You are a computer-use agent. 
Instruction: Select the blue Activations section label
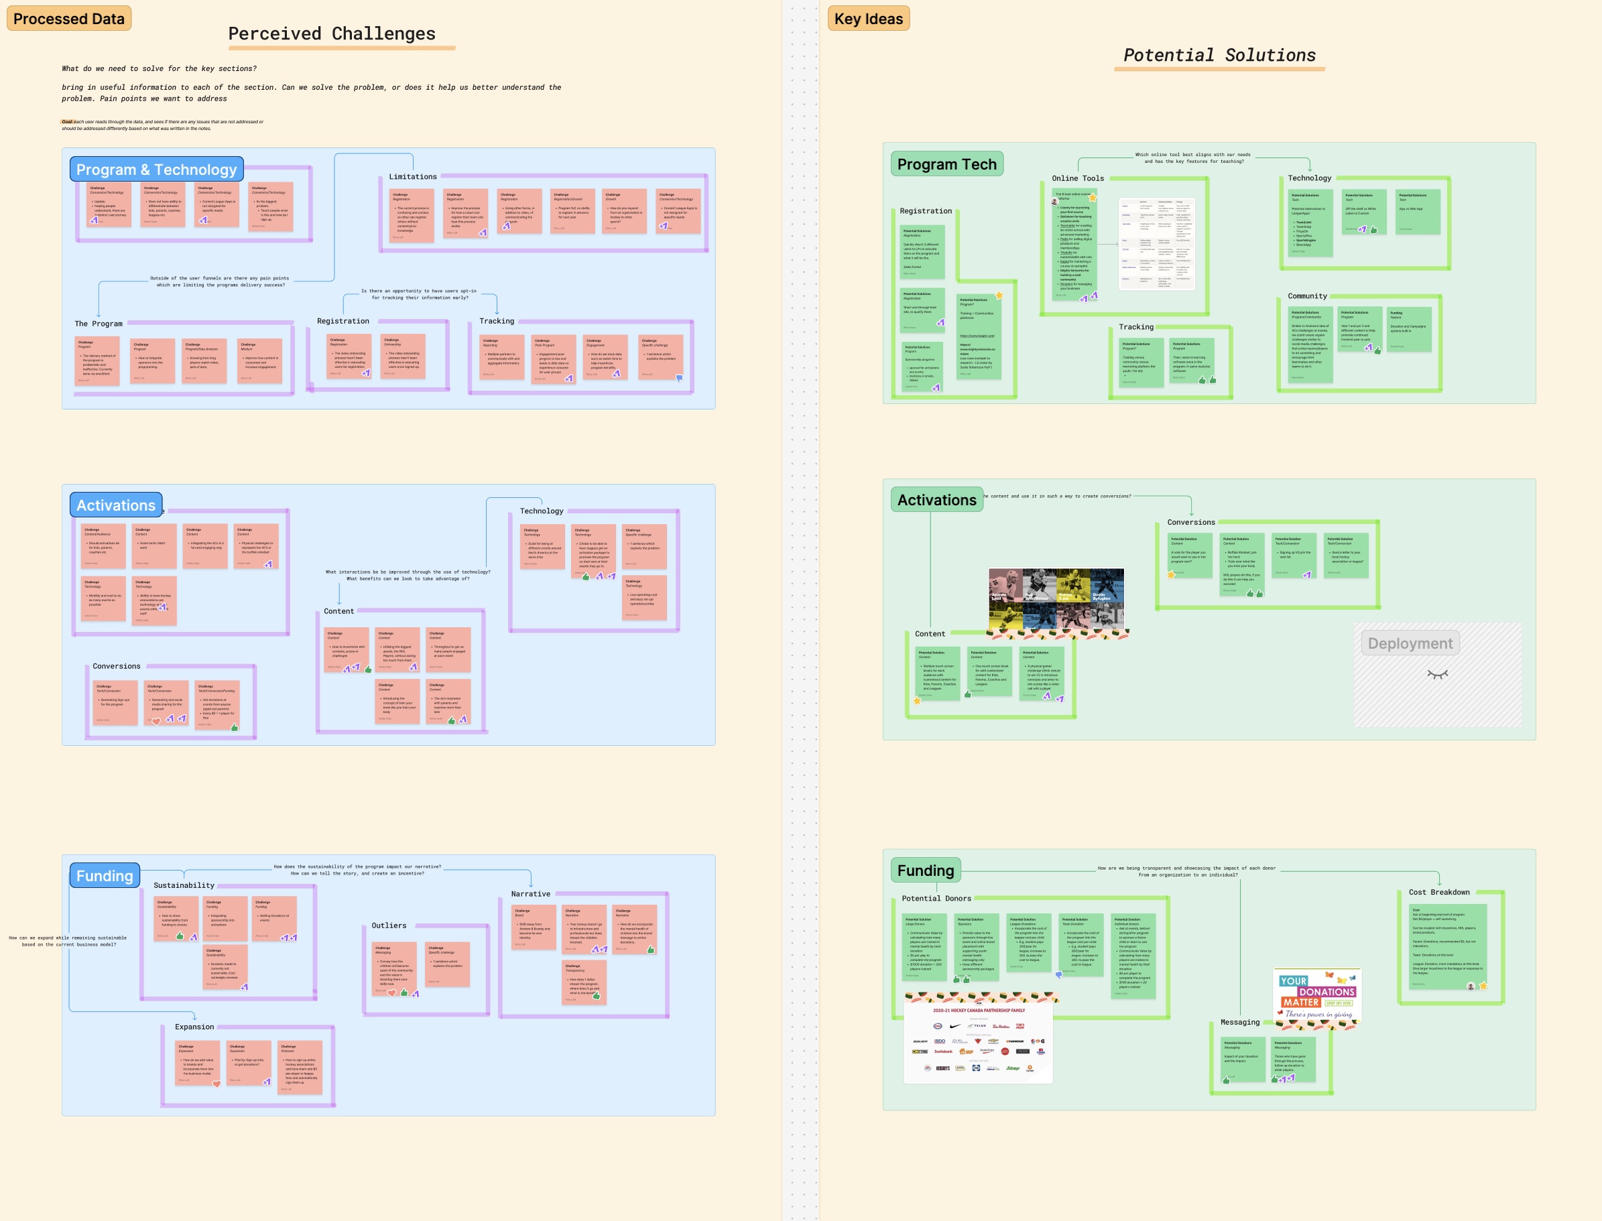click(x=117, y=505)
